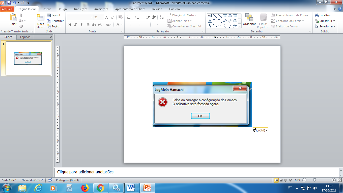Click the Pincel de Formatação brush icon
The image size is (343, 193).
21,26
